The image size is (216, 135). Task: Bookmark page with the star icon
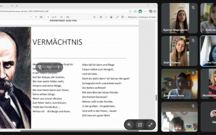[130, 11]
